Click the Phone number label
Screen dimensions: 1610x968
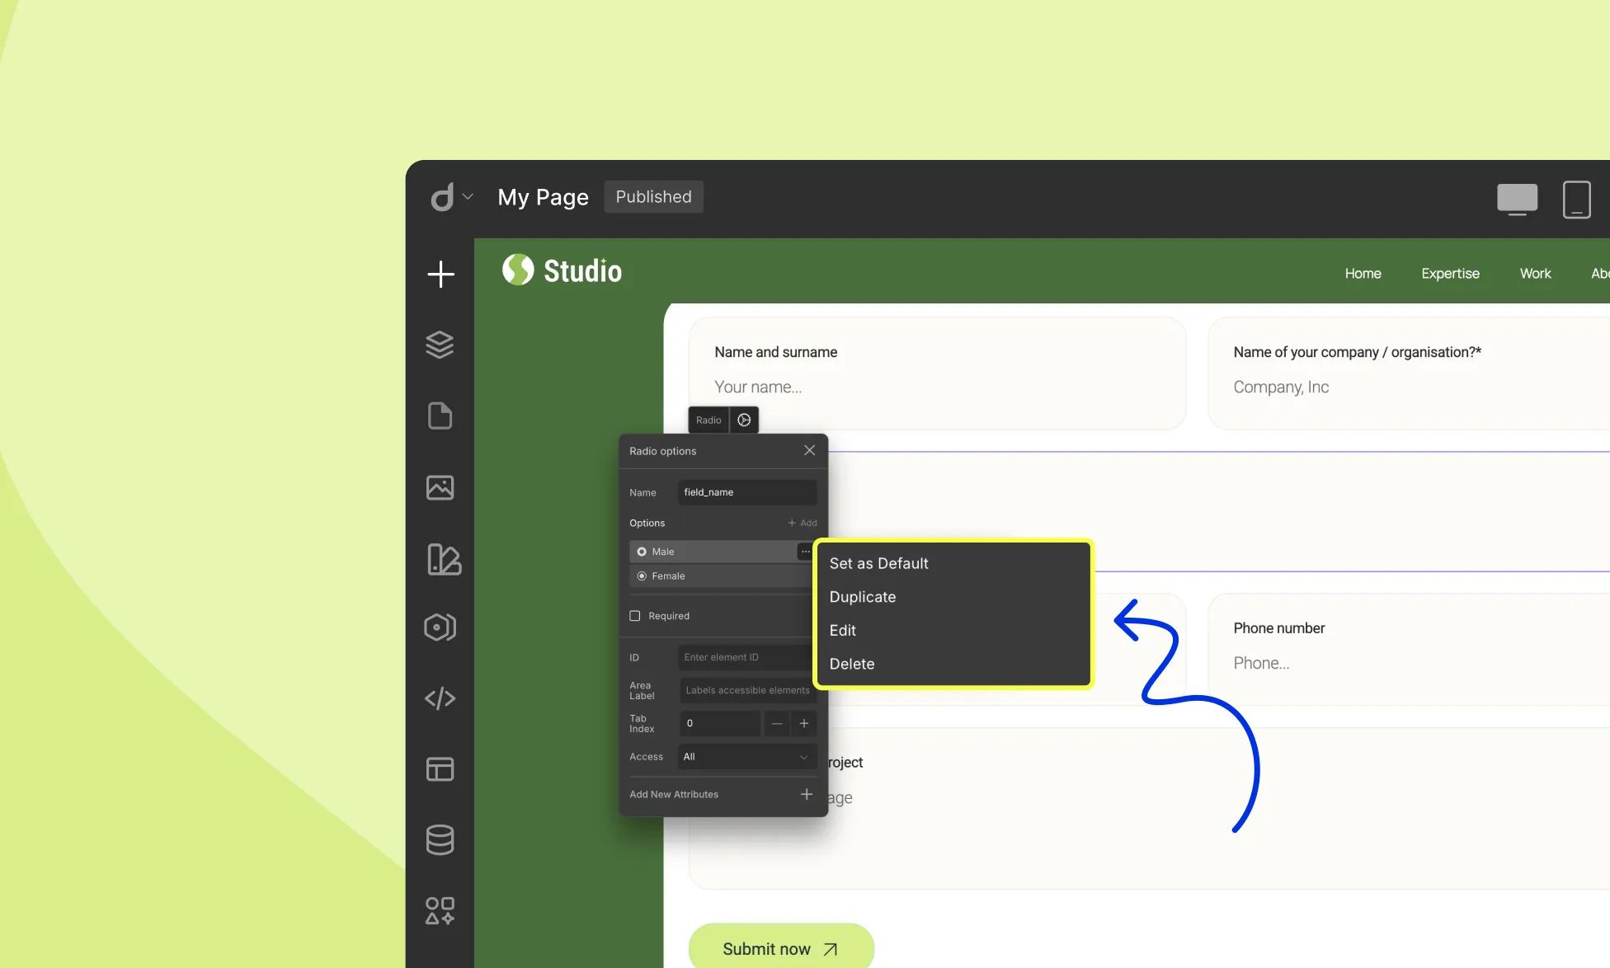(1278, 628)
